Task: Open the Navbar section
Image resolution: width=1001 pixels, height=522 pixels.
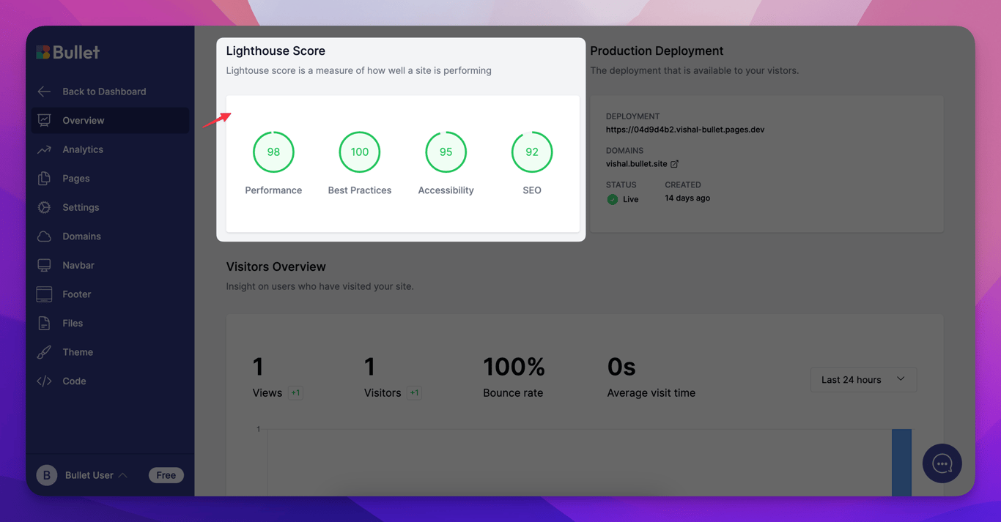Action: pos(78,265)
